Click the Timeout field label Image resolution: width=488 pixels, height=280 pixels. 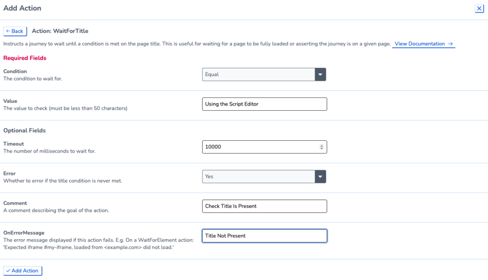(x=14, y=144)
